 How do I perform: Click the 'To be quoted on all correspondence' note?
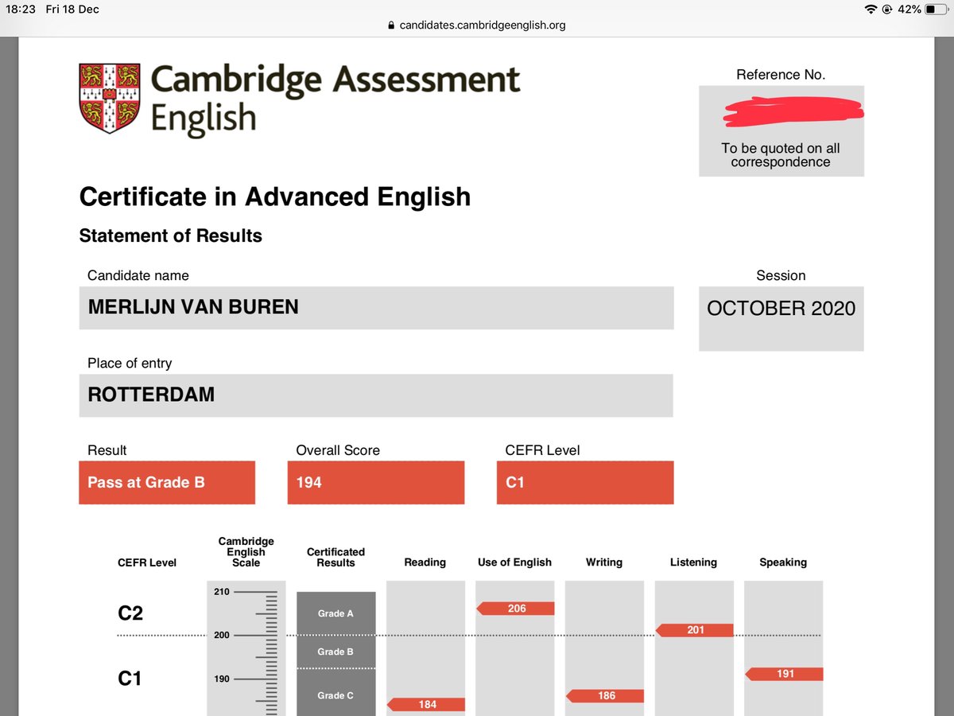781,155
